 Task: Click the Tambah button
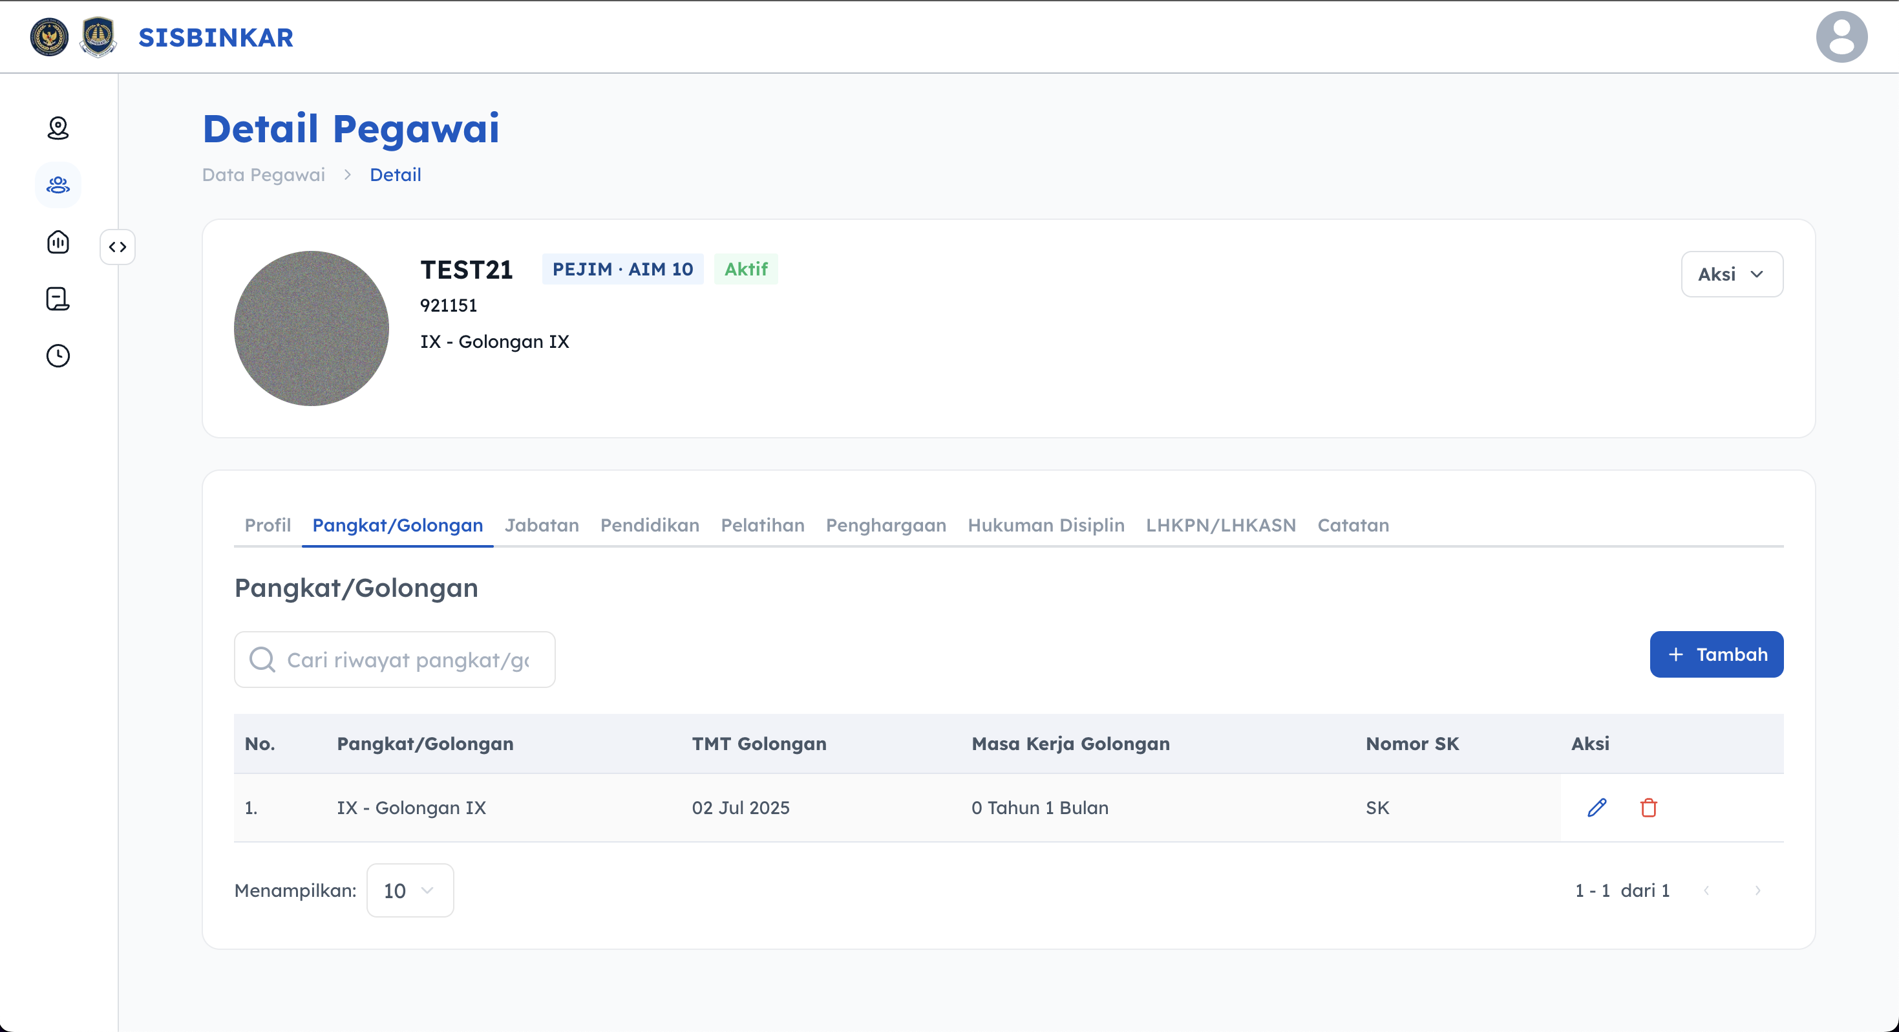(x=1715, y=654)
